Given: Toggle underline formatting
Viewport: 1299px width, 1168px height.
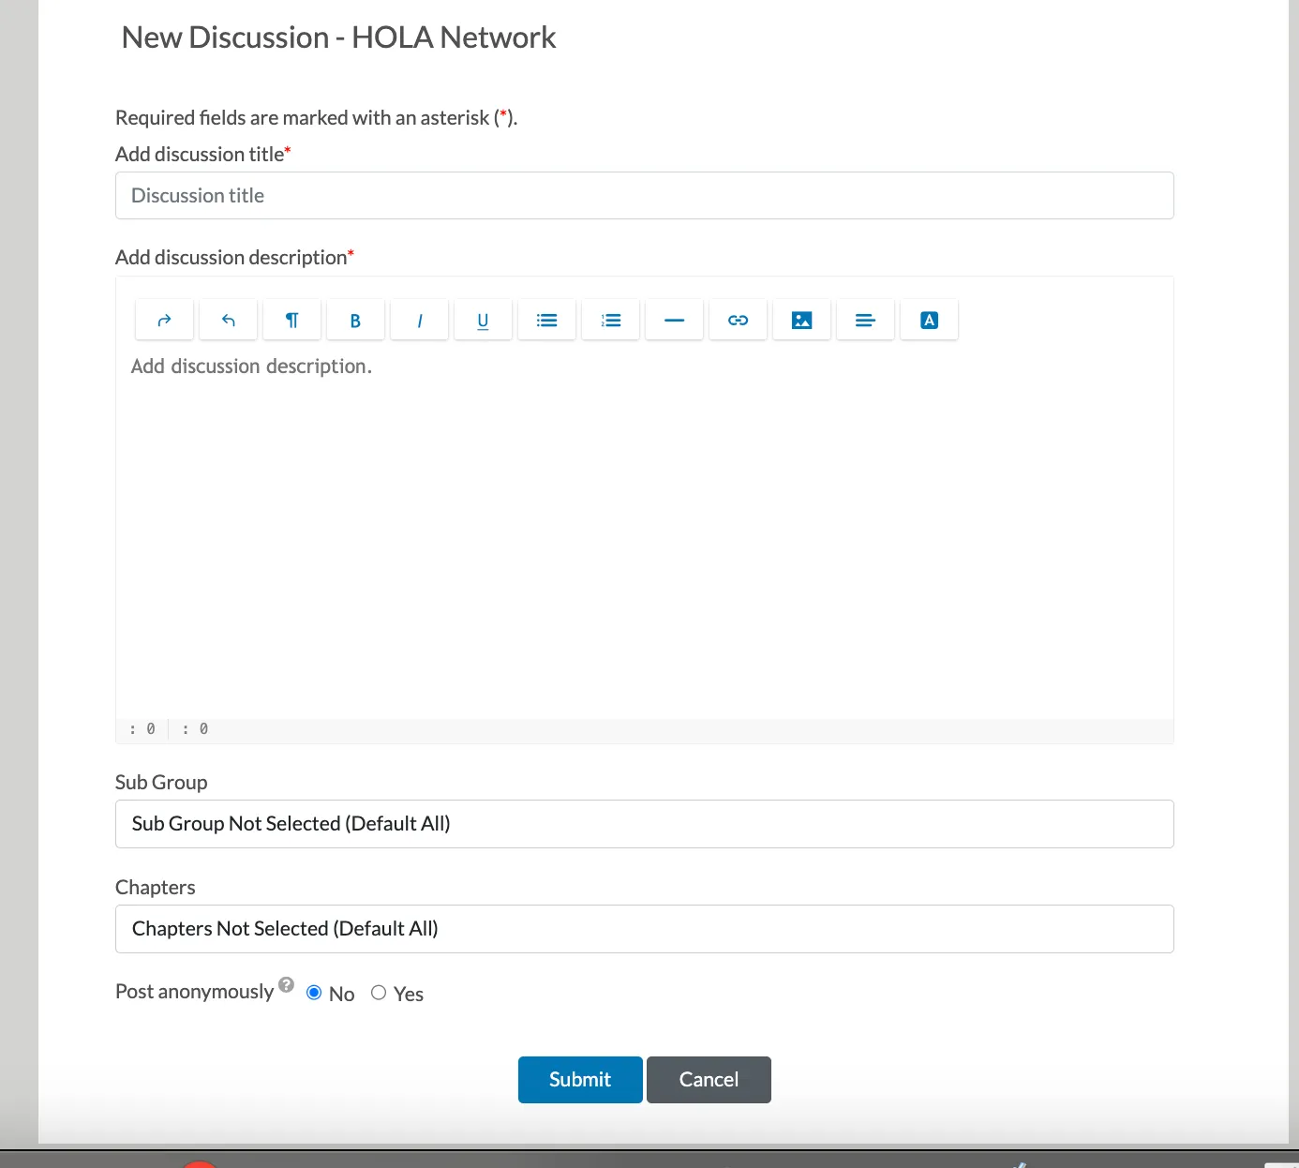Looking at the screenshot, I should (x=484, y=320).
